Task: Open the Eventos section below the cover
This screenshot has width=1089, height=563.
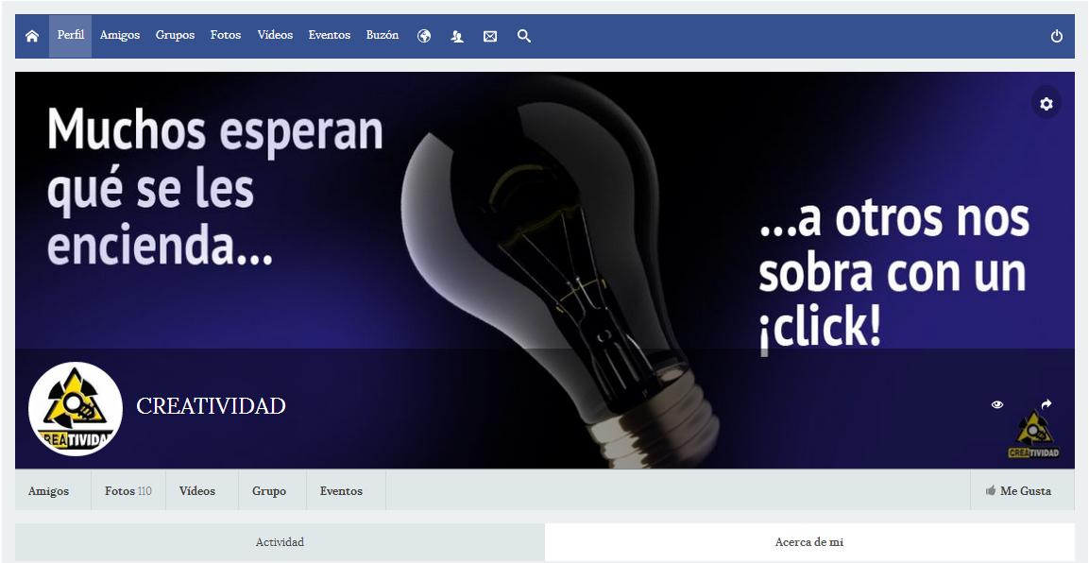Action: [344, 490]
